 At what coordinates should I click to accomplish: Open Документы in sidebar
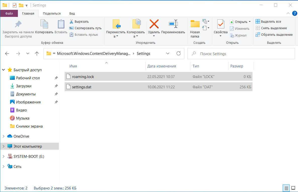tap(26, 94)
